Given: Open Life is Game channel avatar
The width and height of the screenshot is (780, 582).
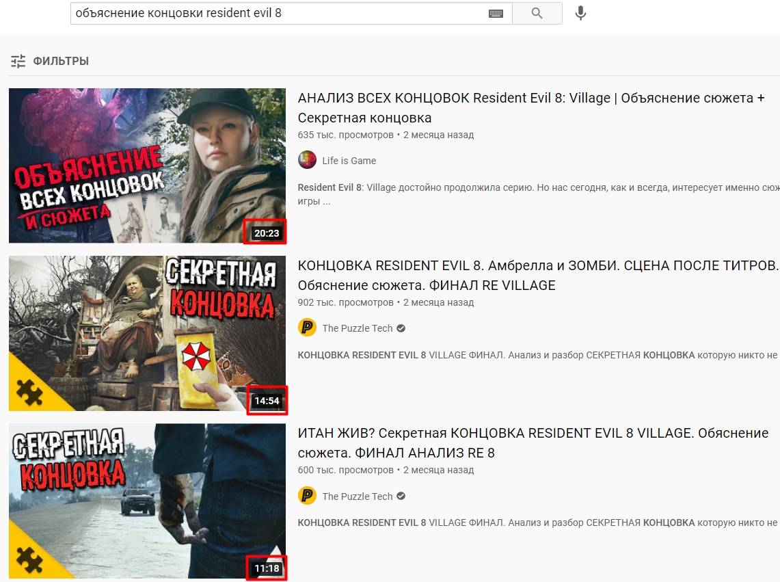Looking at the screenshot, I should tap(307, 161).
